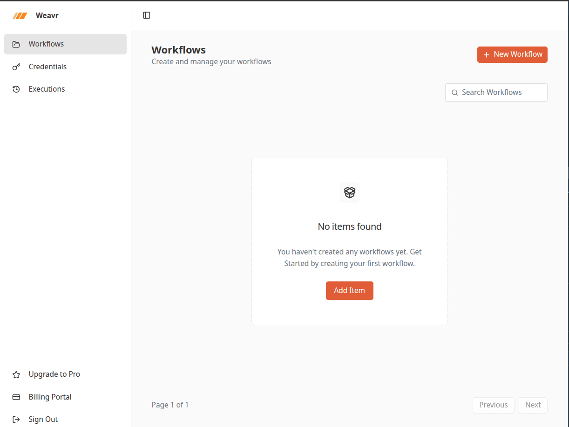This screenshot has height=427, width=569.
Task: Click the plus icon inside New Workflow
Action: tap(488, 54)
